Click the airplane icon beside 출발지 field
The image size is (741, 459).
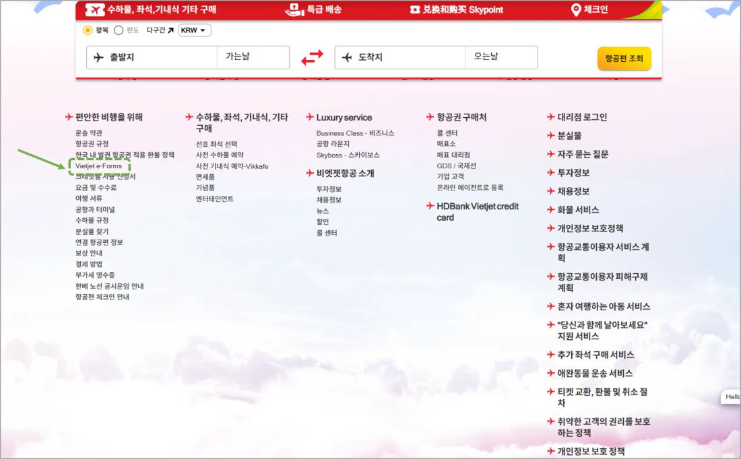[x=99, y=58]
